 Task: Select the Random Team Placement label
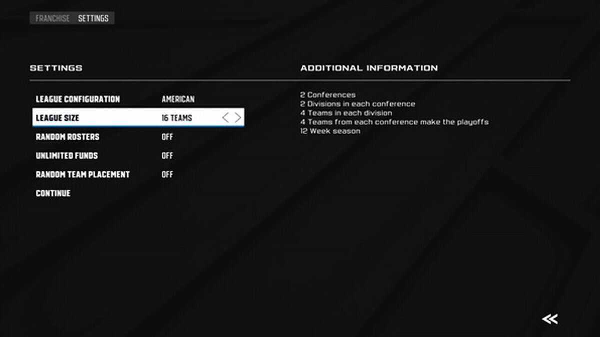pos(82,174)
